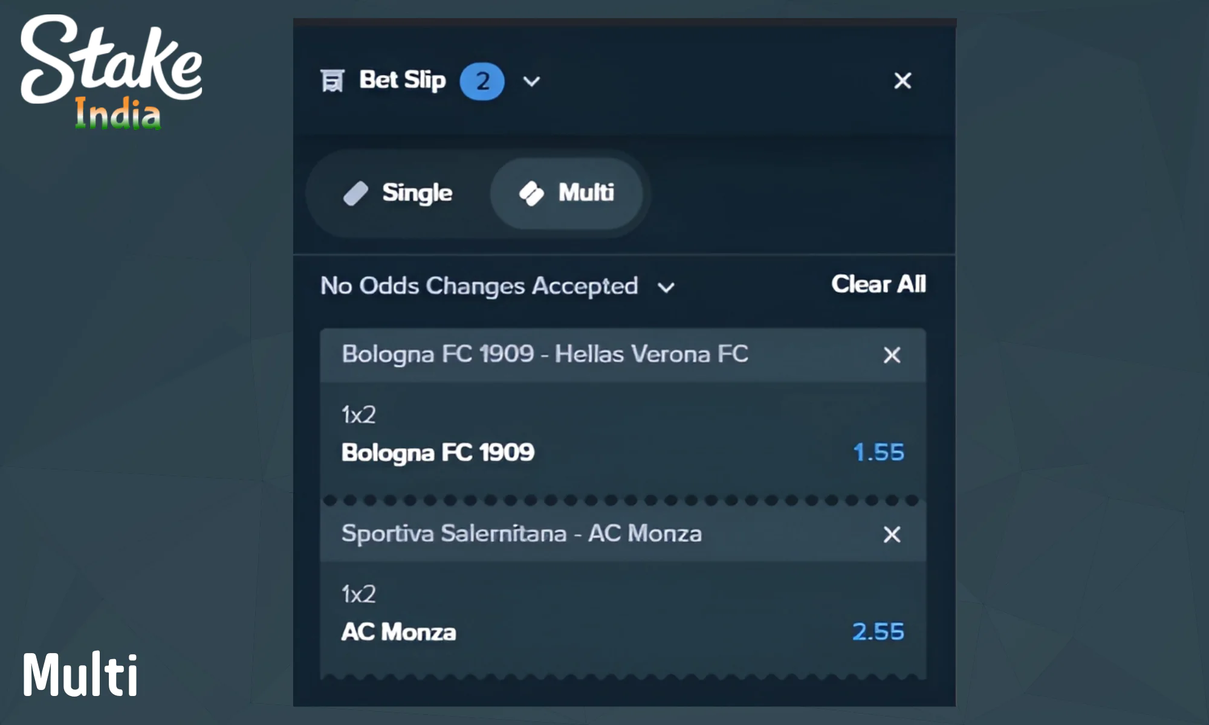The height and width of the screenshot is (725, 1209).
Task: Select the Bologna FC 1909 match header
Action: [x=544, y=355]
